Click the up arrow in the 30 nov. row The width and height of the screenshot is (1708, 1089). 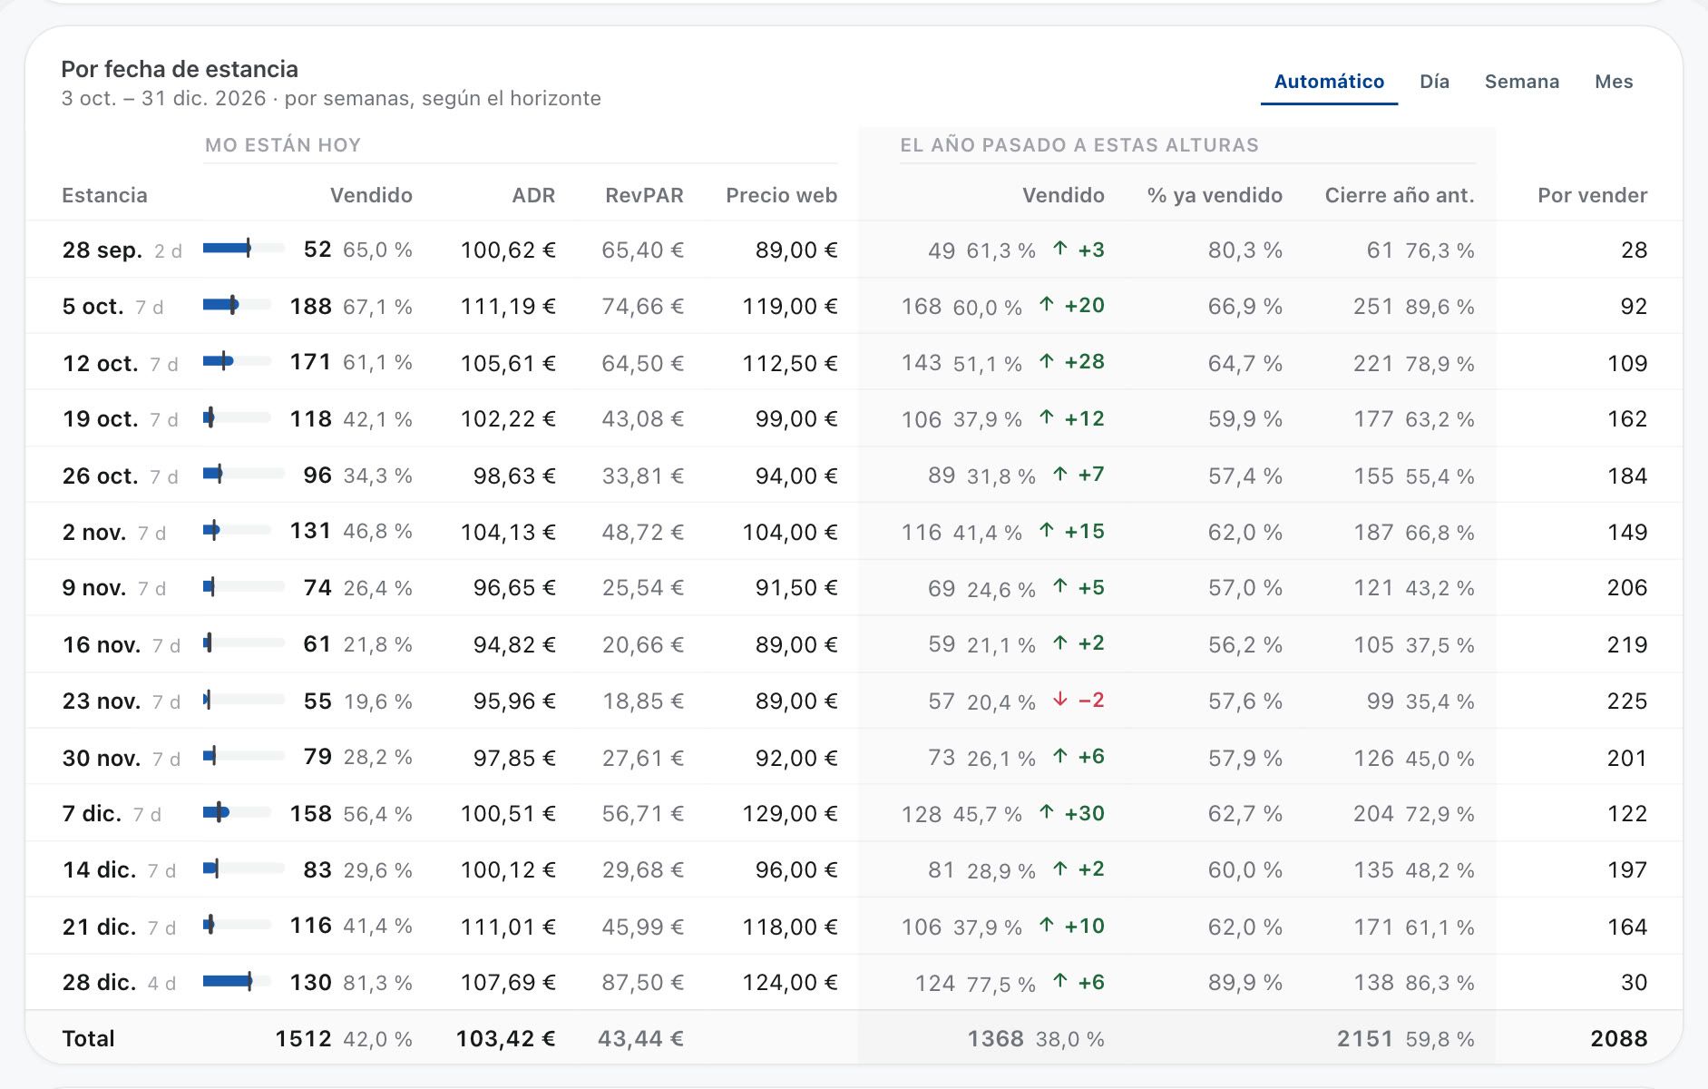[x=1059, y=756]
